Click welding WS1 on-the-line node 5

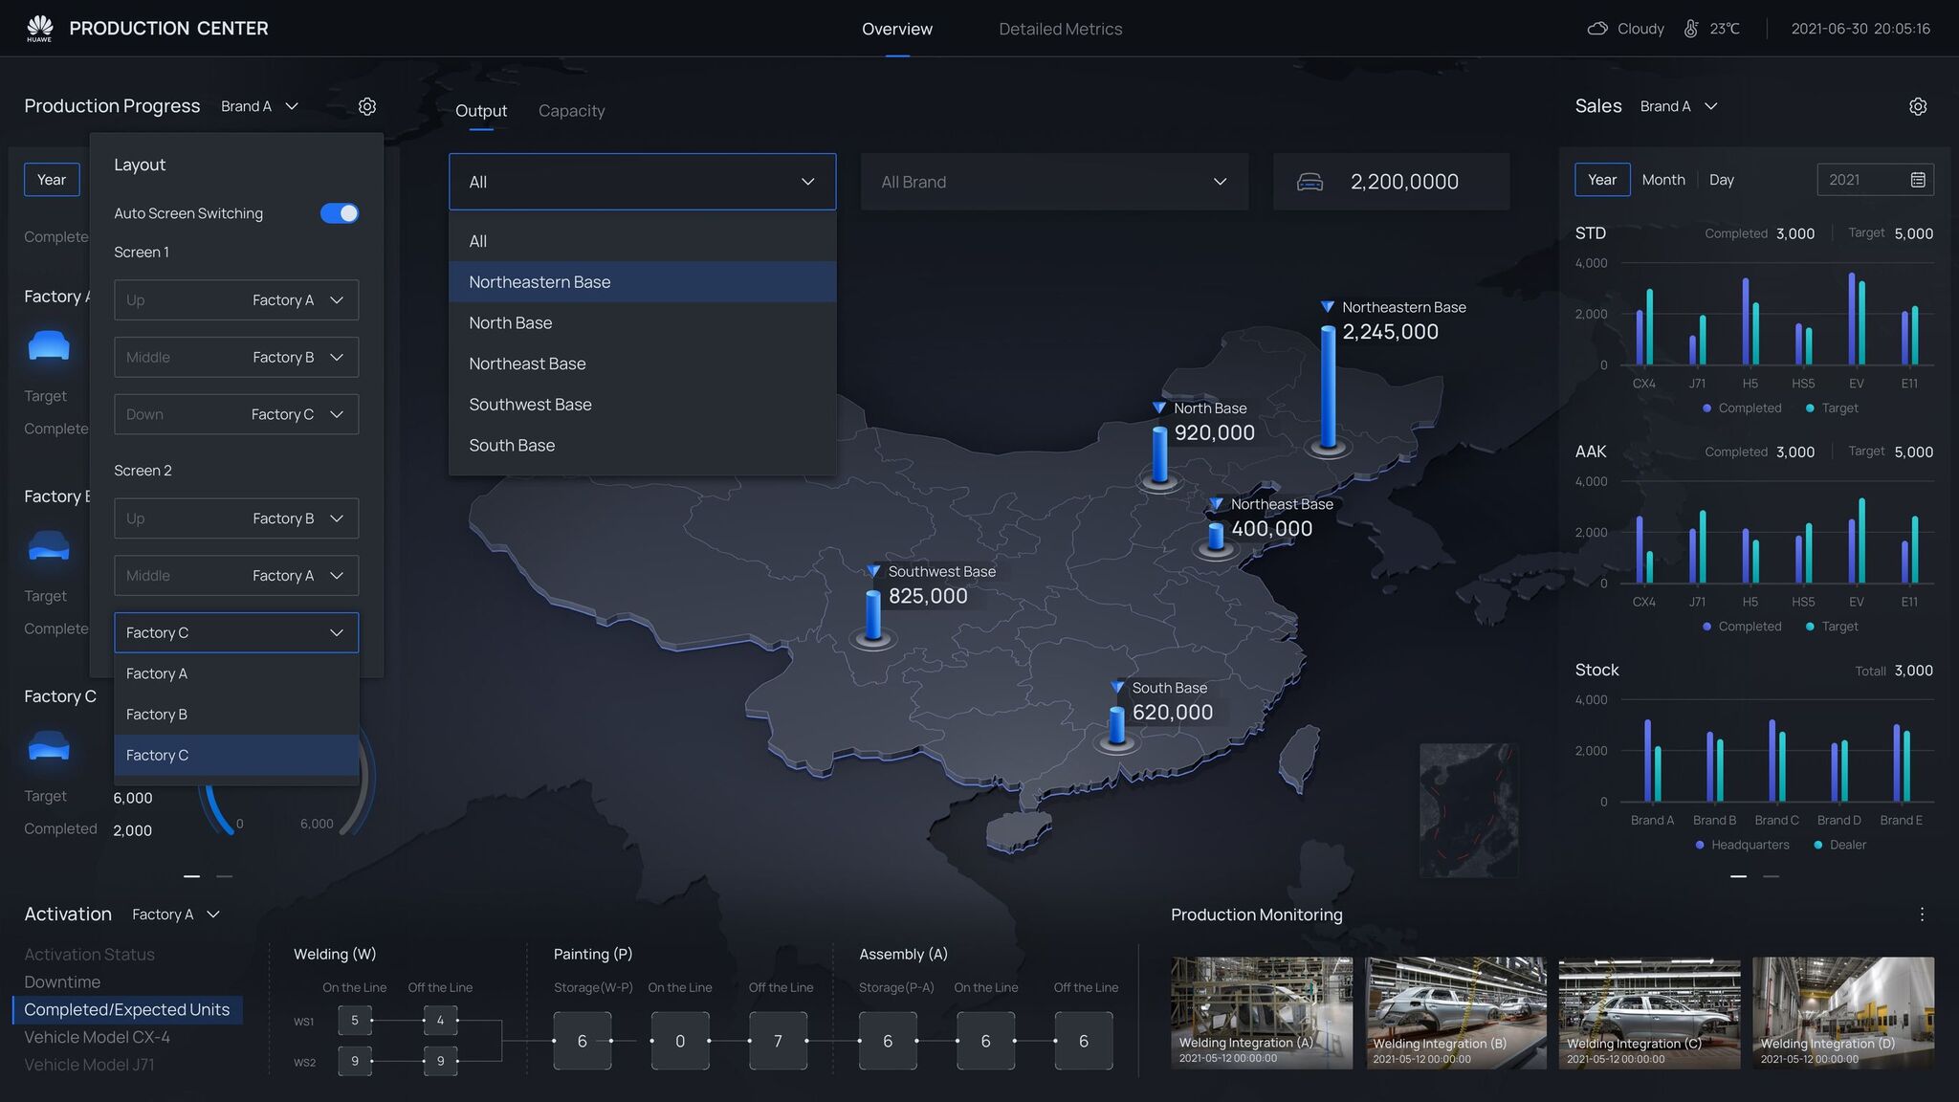click(355, 1020)
